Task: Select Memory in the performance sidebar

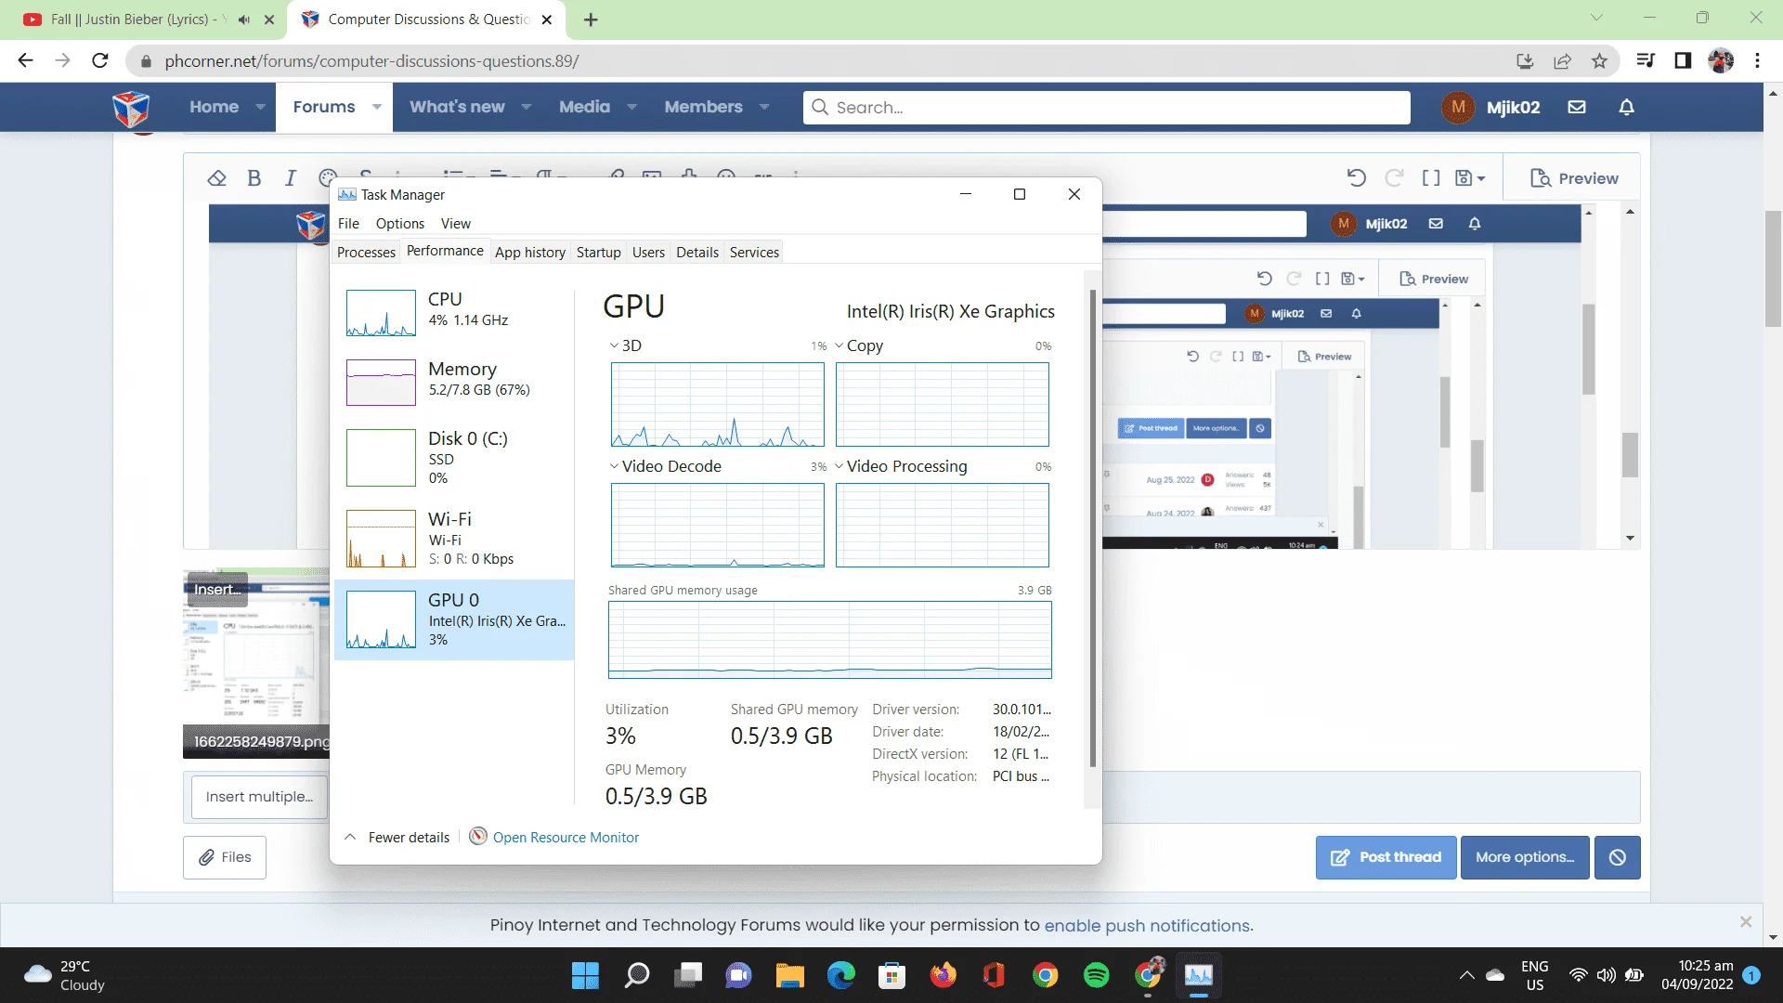Action: click(x=454, y=382)
